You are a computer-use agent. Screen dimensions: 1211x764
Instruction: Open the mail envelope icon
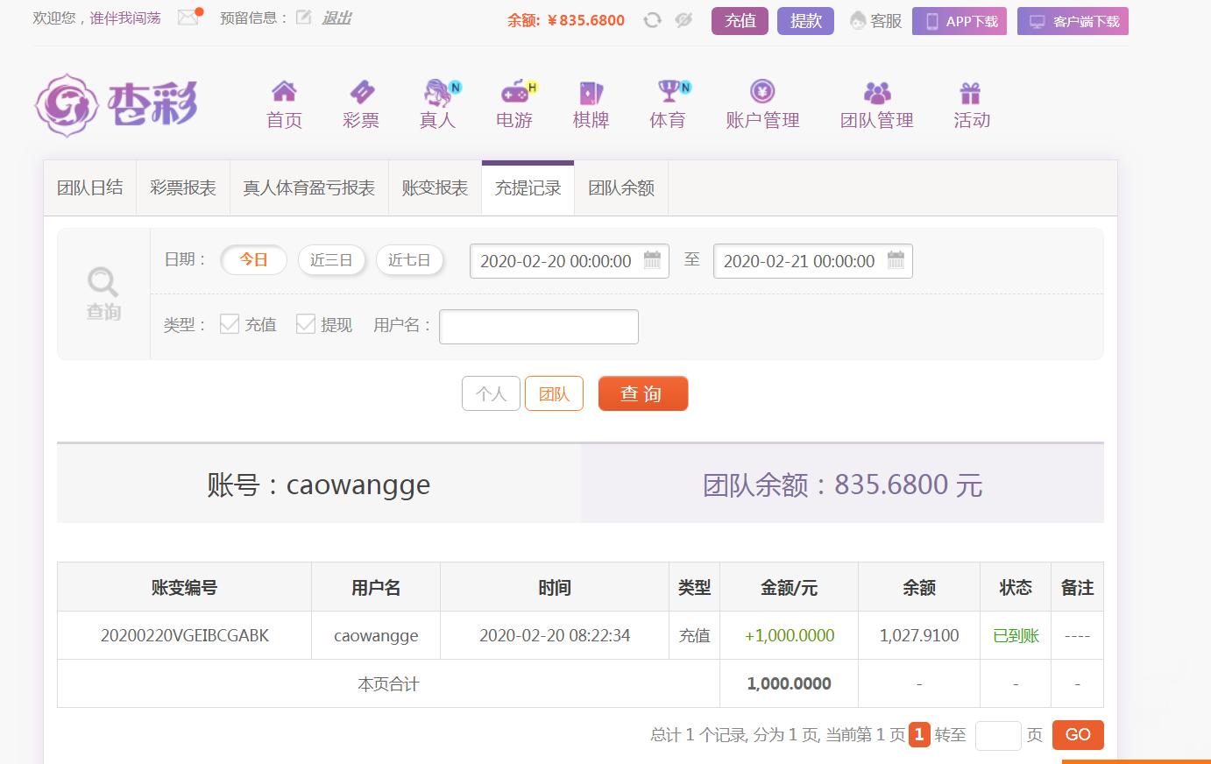[188, 18]
